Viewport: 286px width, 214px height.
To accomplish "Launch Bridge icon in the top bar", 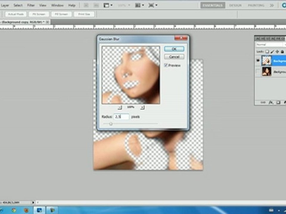I will coord(86,5).
